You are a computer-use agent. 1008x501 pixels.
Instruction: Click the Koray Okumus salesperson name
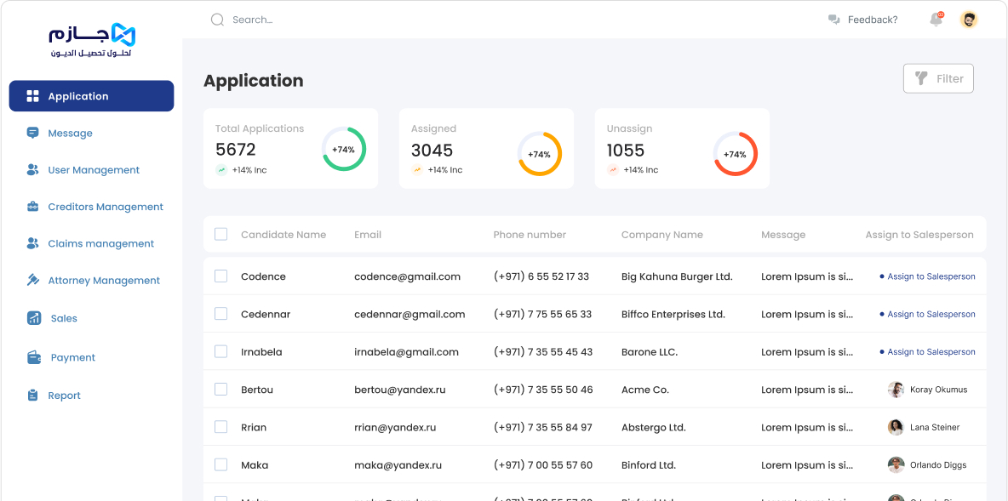point(938,390)
